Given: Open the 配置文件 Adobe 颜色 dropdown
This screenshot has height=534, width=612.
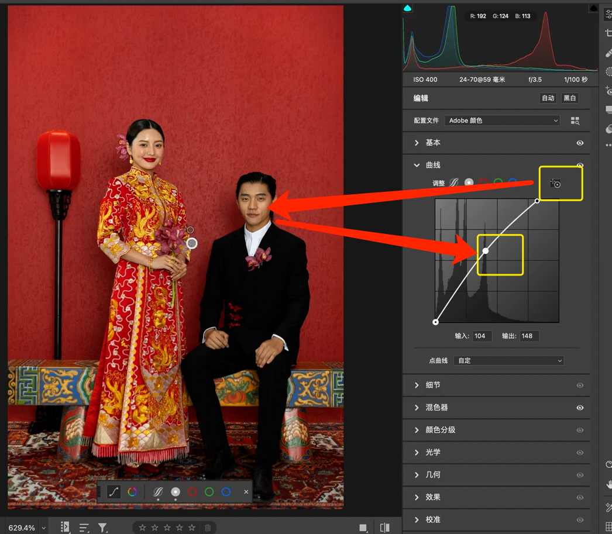Looking at the screenshot, I should pos(503,120).
